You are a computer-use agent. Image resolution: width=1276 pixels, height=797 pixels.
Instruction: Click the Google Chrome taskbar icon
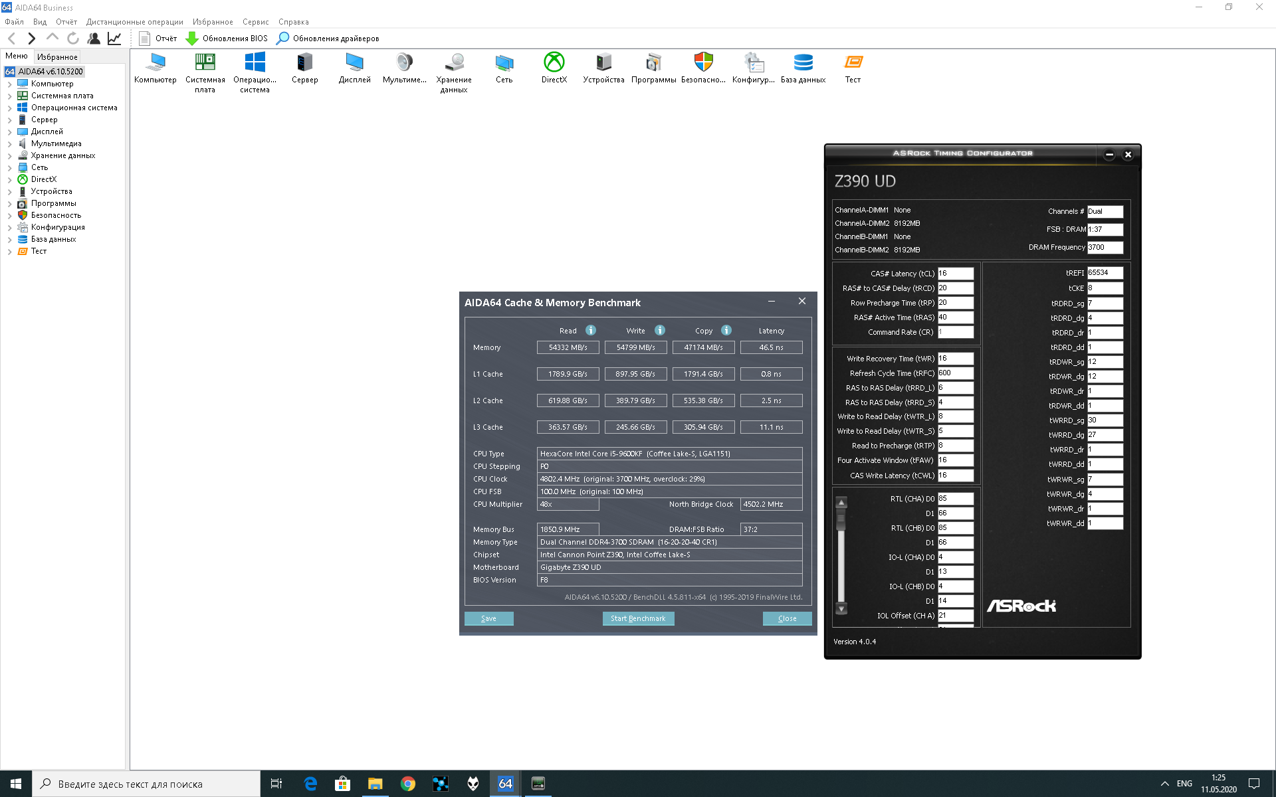(x=407, y=784)
